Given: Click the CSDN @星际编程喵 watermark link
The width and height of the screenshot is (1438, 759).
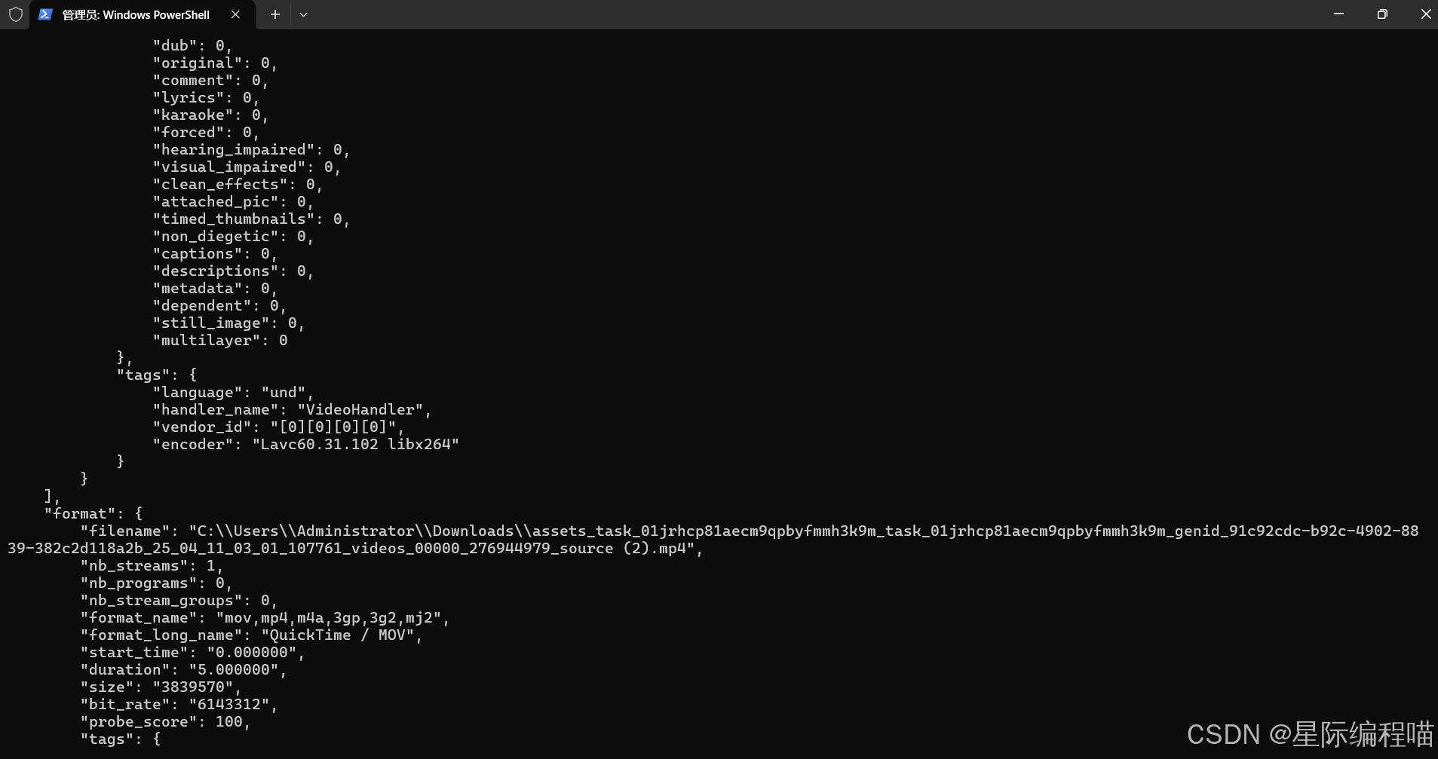Looking at the screenshot, I should (1312, 734).
